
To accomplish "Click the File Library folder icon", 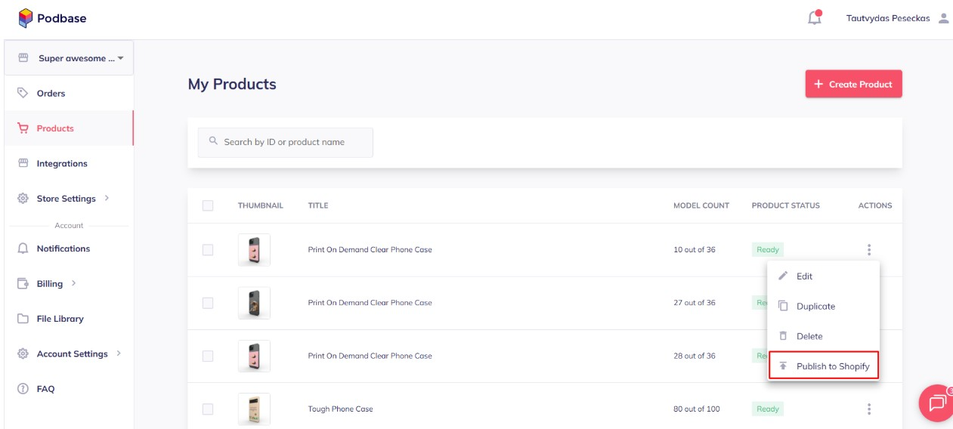I will coord(23,319).
